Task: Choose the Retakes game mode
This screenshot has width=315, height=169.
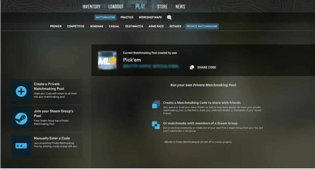Action: click(x=175, y=26)
